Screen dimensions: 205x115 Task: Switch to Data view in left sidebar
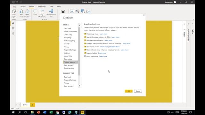click(13, 28)
